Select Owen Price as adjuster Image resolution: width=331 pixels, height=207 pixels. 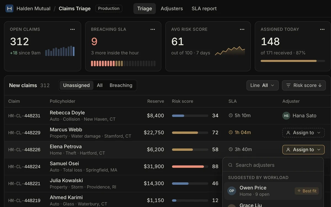coord(273,191)
